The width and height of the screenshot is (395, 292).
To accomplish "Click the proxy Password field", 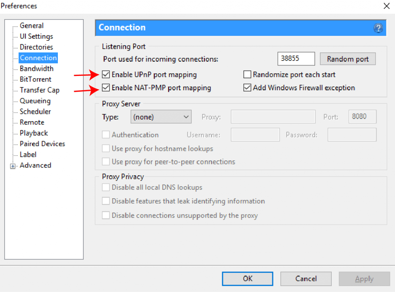I will tap(352, 135).
